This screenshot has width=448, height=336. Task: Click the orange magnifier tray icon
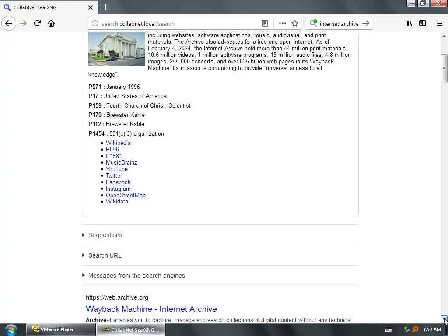pos(415,330)
